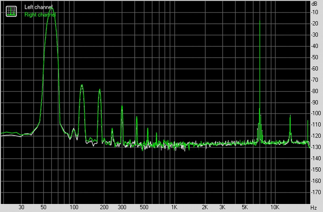This screenshot has height=212, width=323.
Task: Click the -120 dB level label
Action: click(316, 136)
